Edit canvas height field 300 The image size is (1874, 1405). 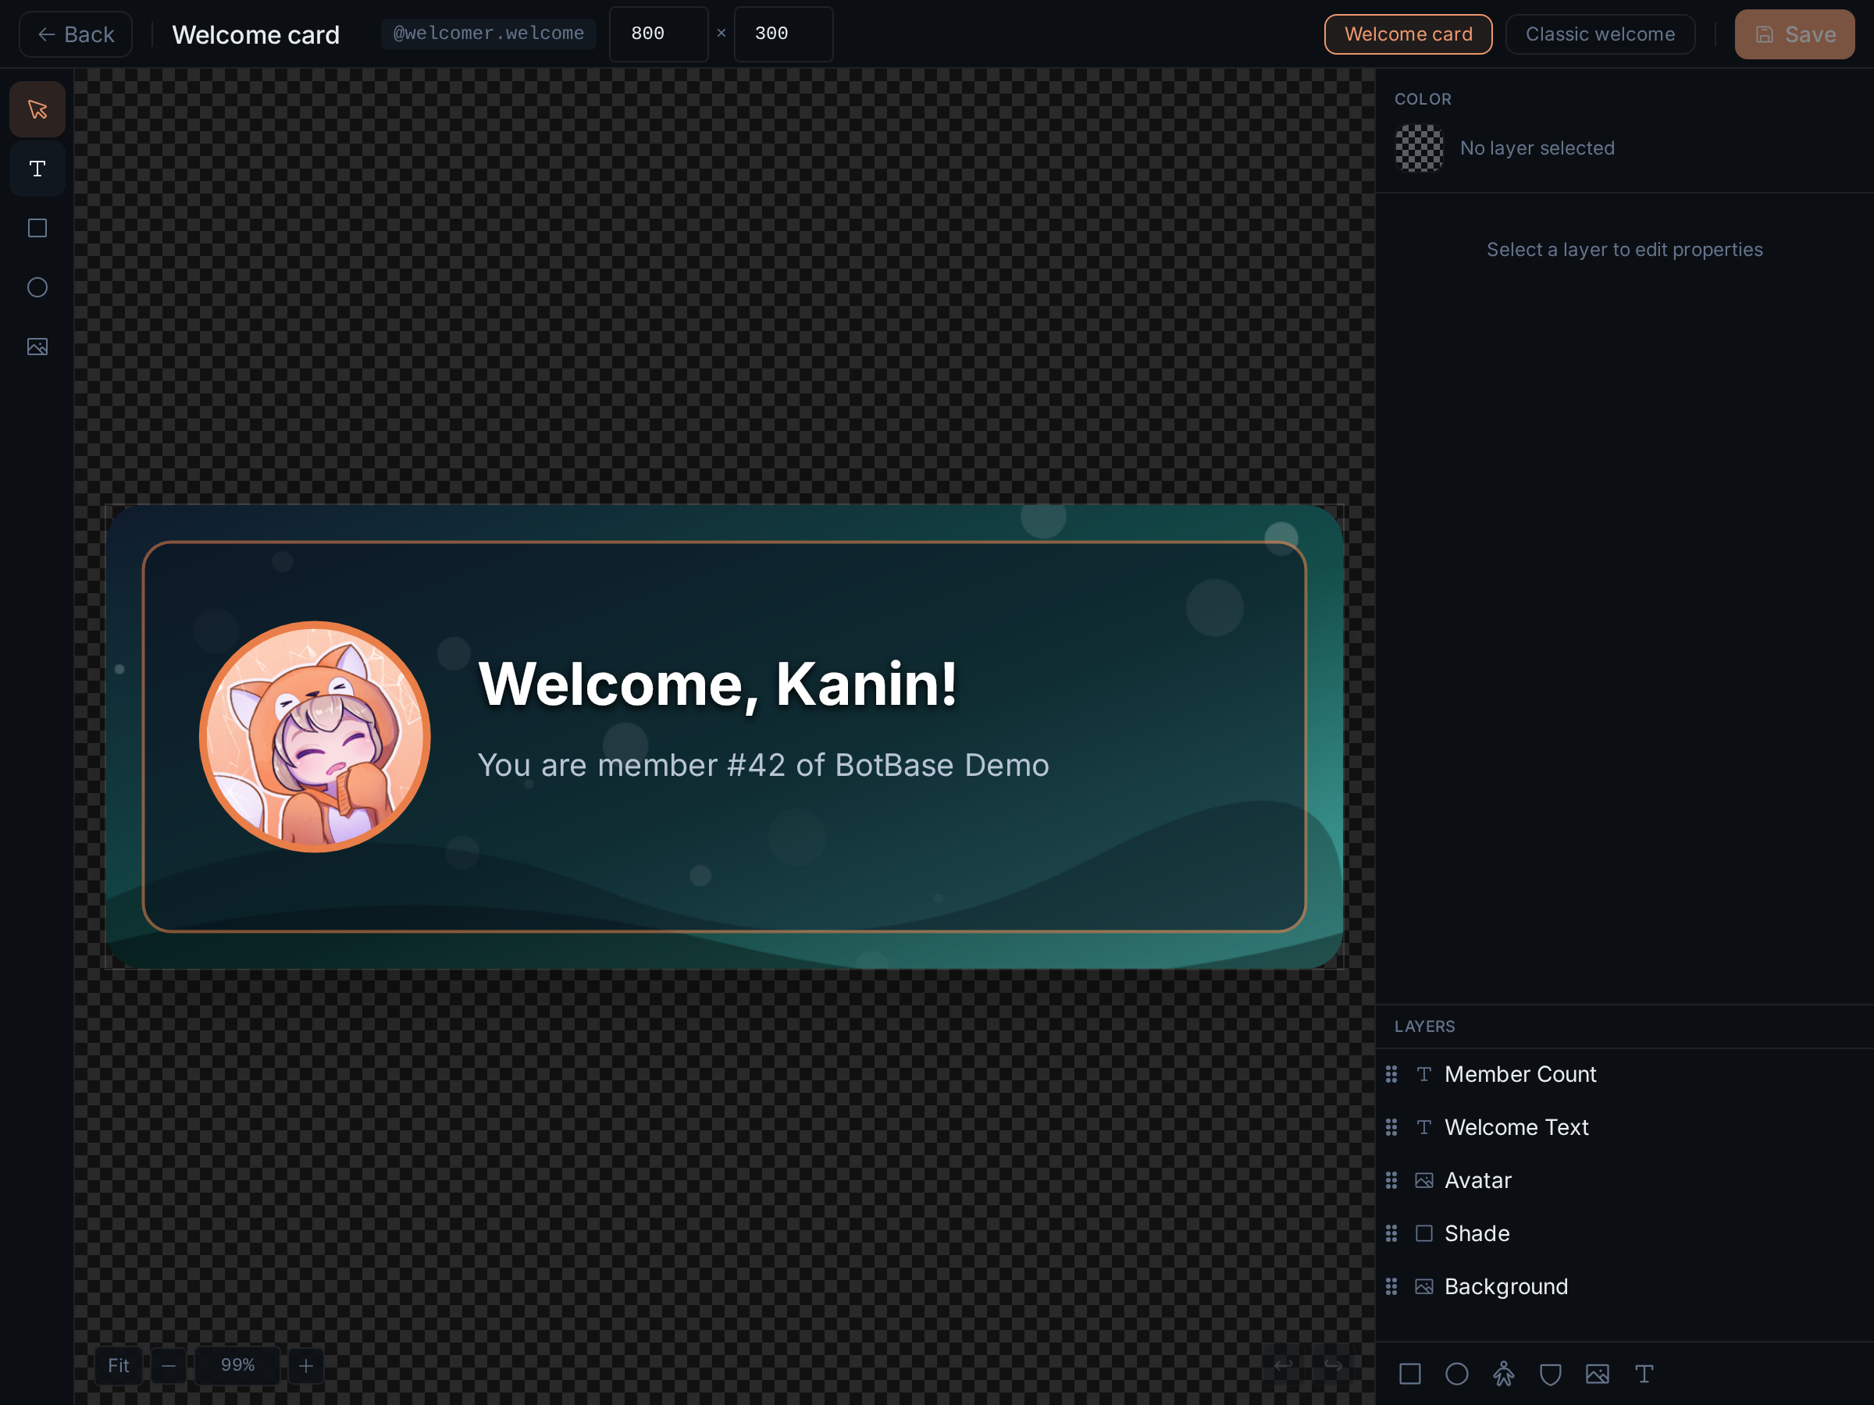point(783,34)
